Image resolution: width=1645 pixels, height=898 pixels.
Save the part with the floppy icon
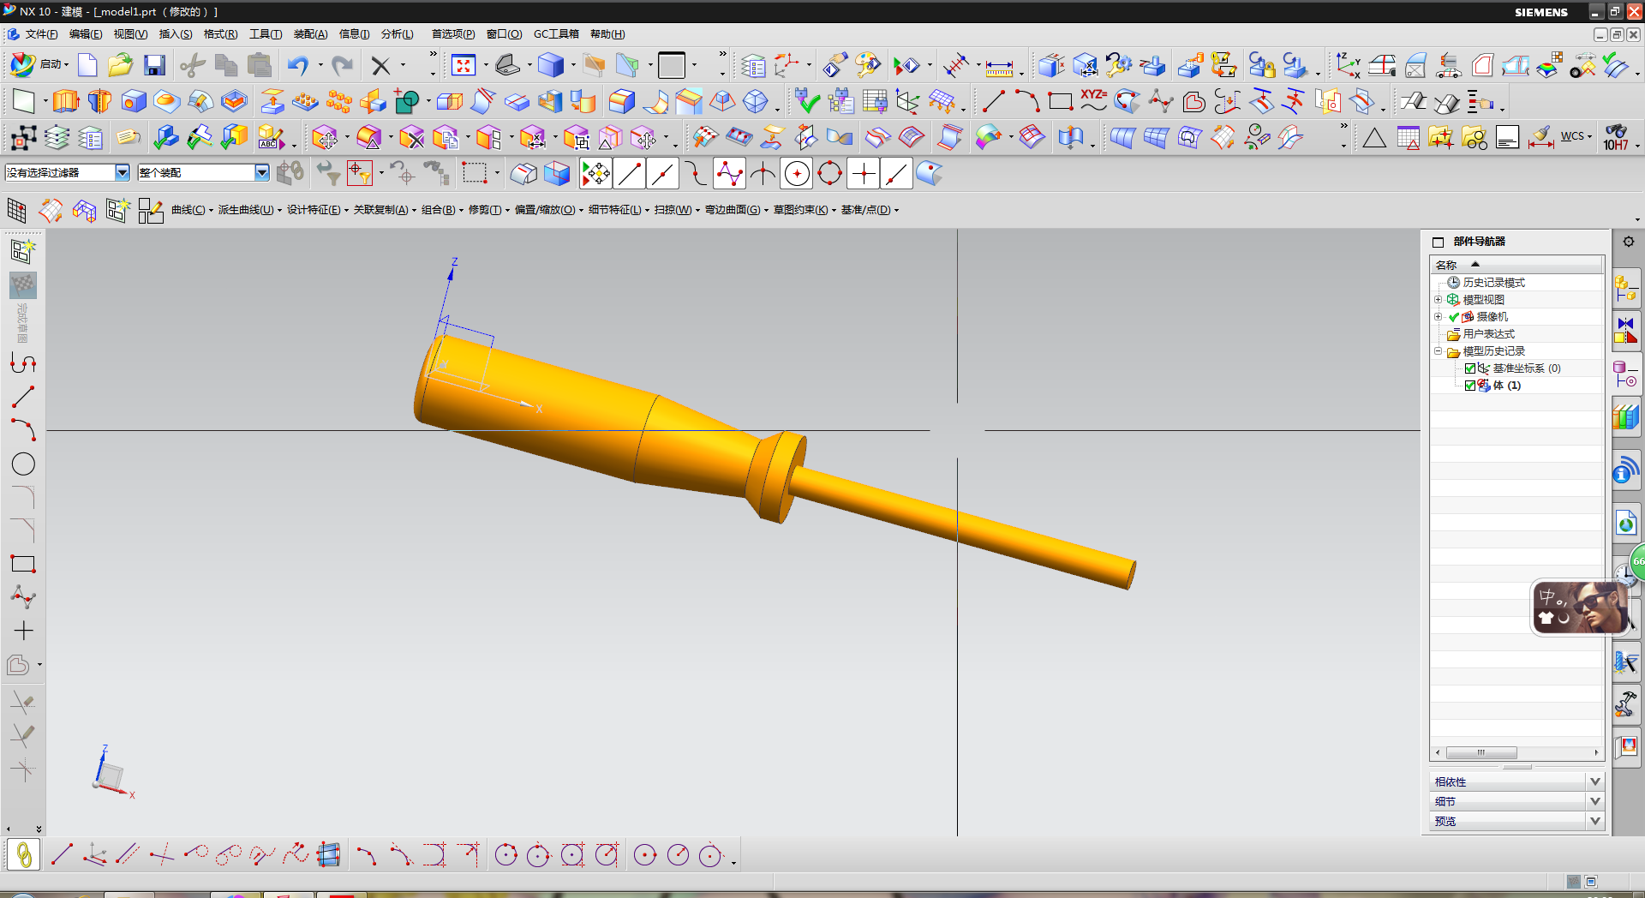point(154,65)
